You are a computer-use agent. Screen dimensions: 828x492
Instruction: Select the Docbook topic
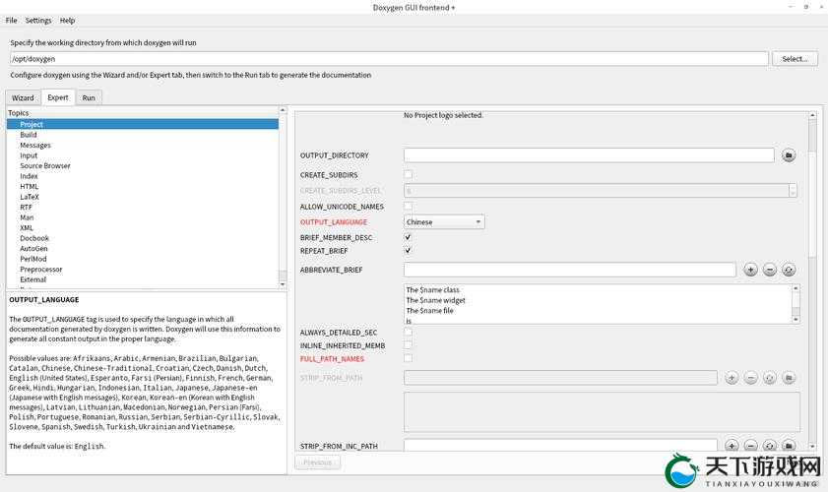click(x=34, y=238)
